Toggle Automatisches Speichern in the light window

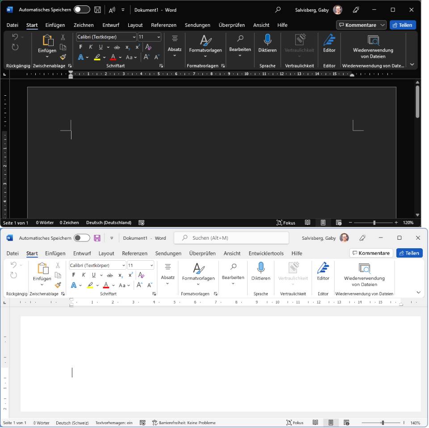pyautogui.click(x=82, y=238)
